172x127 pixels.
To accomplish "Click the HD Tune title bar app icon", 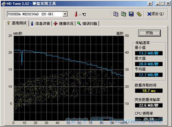I will click(x=4, y=4).
